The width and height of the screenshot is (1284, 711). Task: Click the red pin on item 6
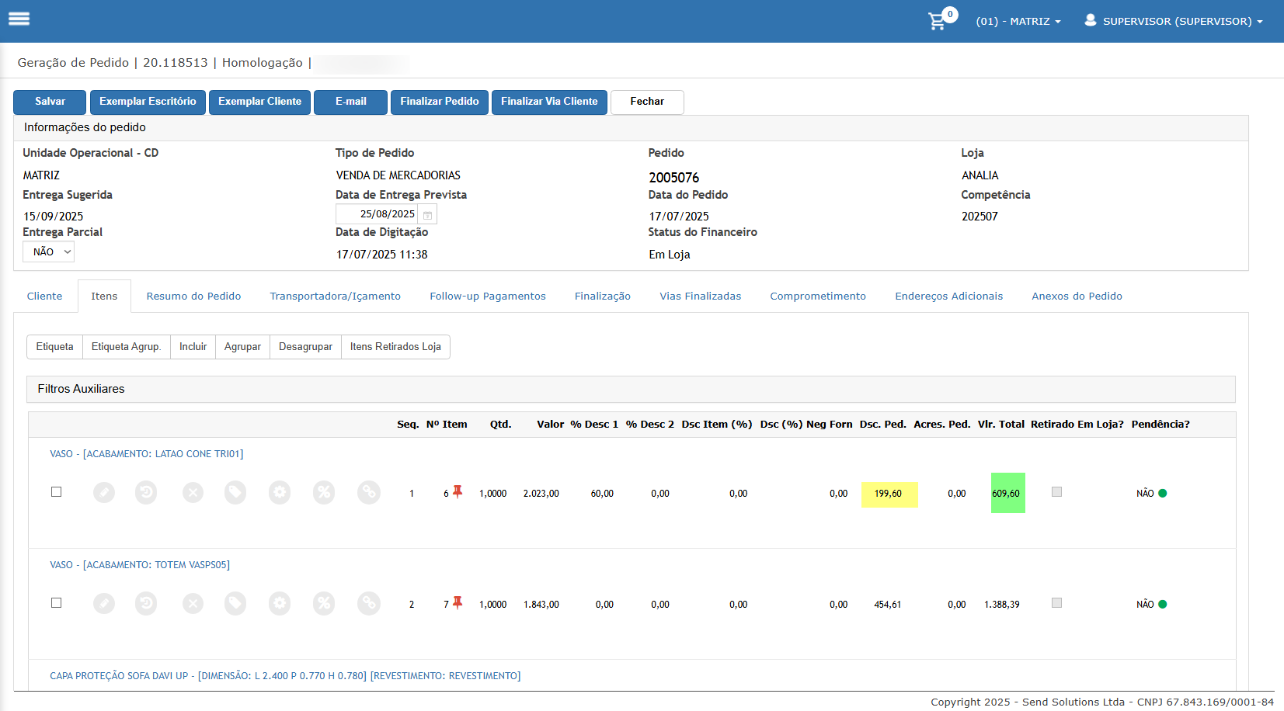pos(458,491)
